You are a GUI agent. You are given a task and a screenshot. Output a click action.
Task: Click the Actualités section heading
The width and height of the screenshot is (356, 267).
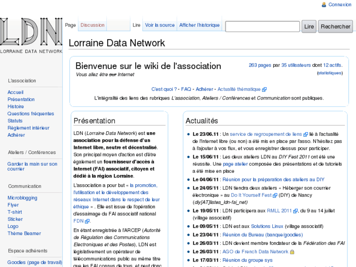click(202, 121)
